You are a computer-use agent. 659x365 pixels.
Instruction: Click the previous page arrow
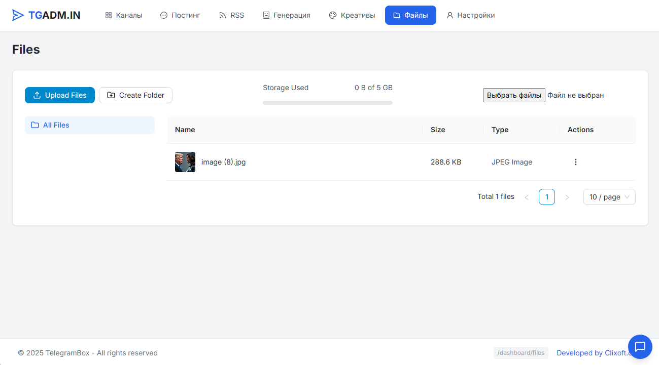[x=527, y=197]
